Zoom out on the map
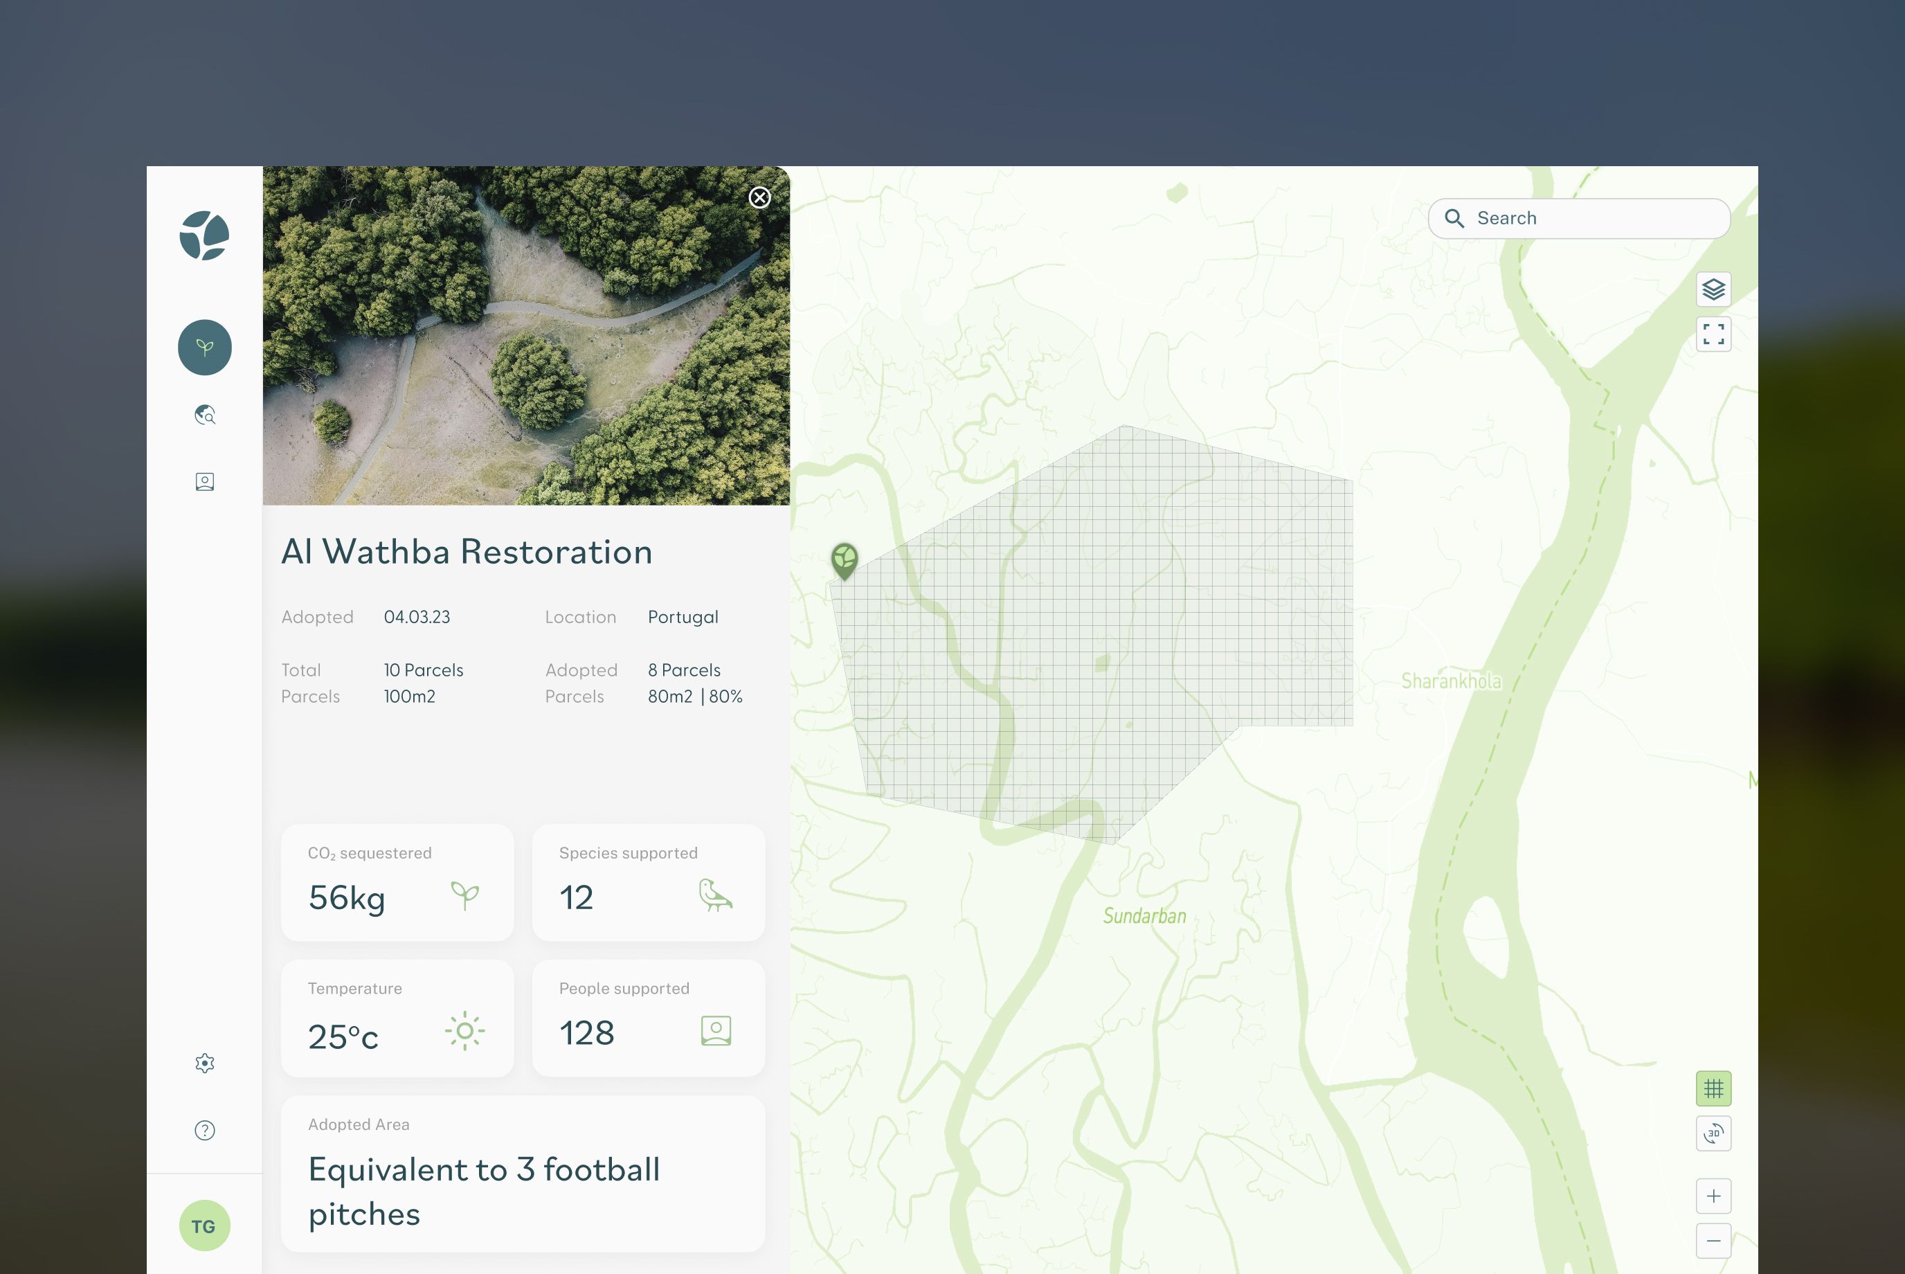1905x1274 pixels. click(x=1713, y=1241)
